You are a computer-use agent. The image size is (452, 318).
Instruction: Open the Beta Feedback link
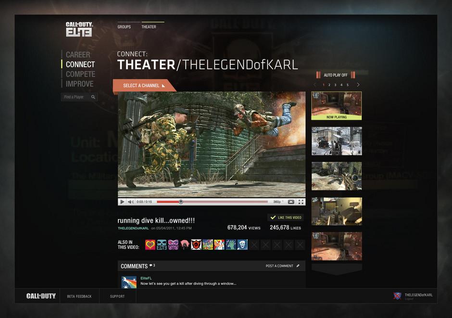(79, 296)
